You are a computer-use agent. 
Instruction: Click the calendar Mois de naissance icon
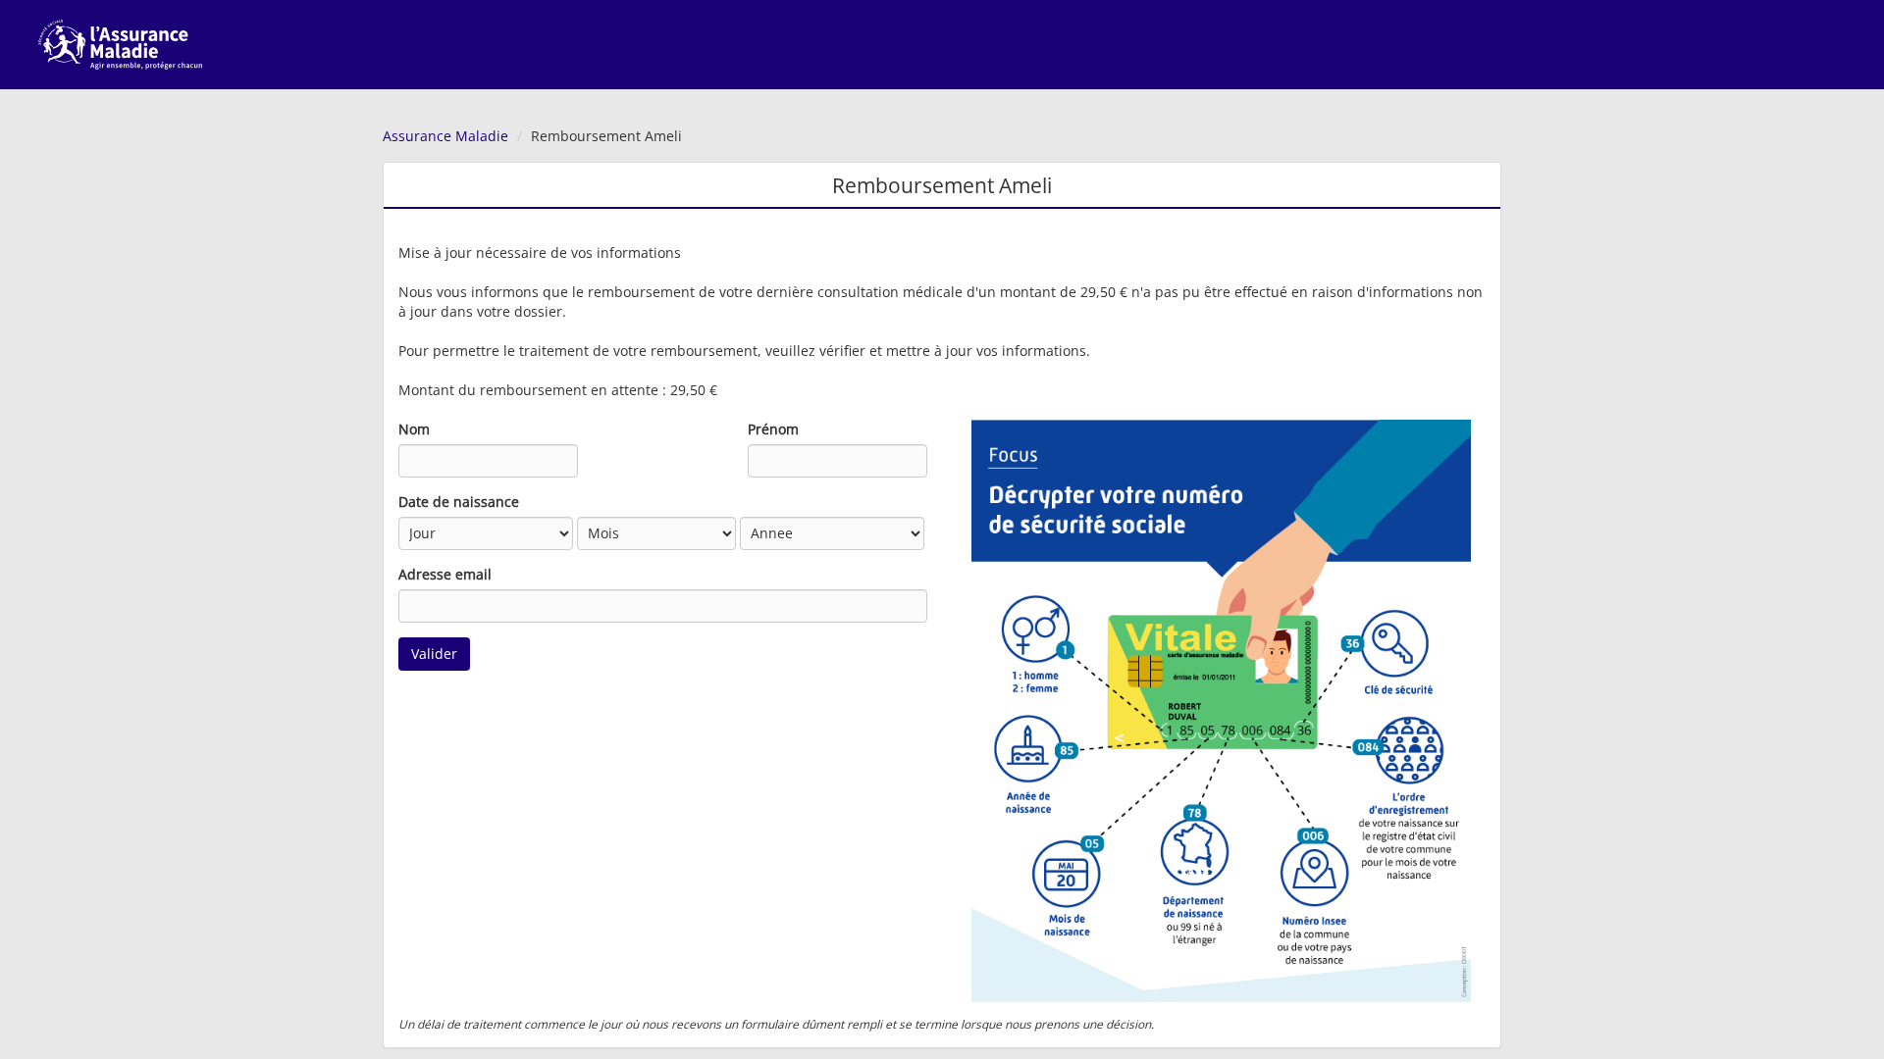(x=1067, y=874)
